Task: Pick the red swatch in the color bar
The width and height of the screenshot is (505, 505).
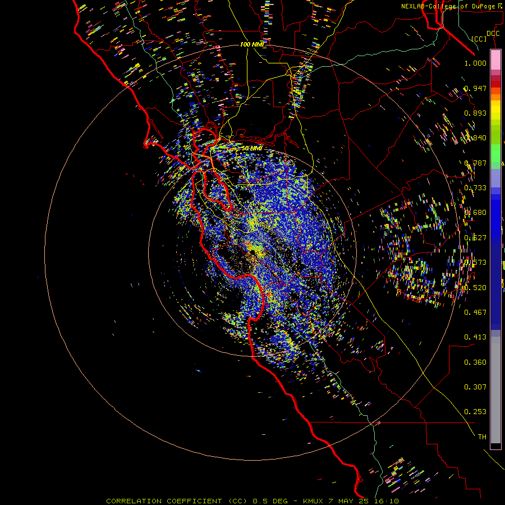Action: point(495,84)
